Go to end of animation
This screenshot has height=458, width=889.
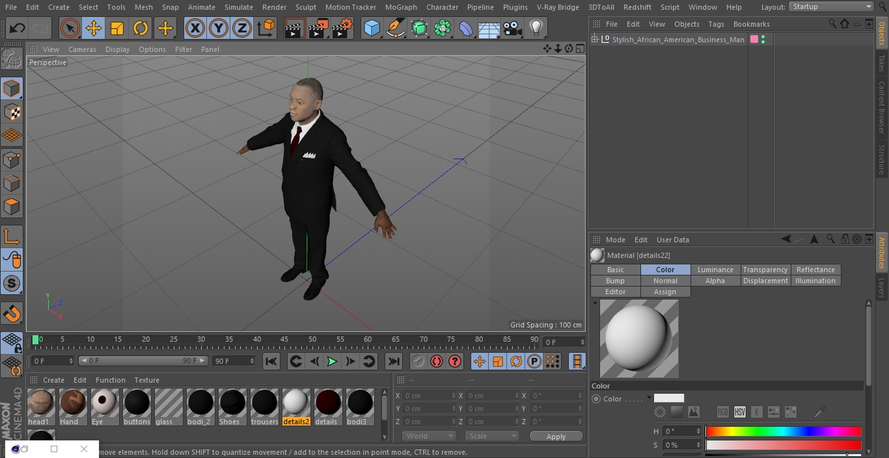pos(393,361)
